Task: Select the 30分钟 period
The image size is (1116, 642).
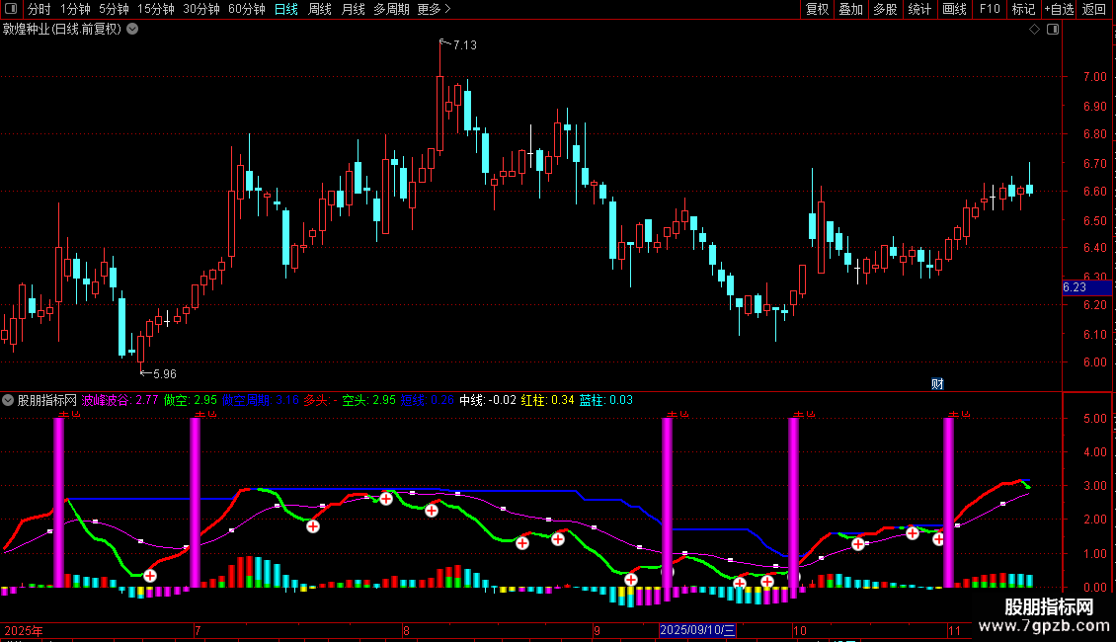Action: [x=201, y=9]
